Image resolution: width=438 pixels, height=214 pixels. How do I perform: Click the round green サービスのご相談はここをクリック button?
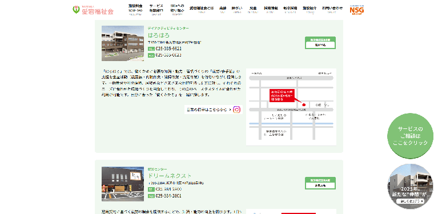tap(410, 136)
